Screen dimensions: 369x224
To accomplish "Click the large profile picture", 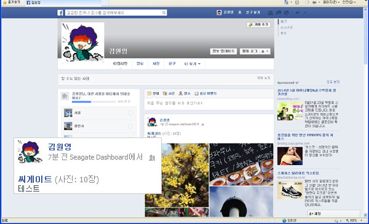I will [82, 42].
